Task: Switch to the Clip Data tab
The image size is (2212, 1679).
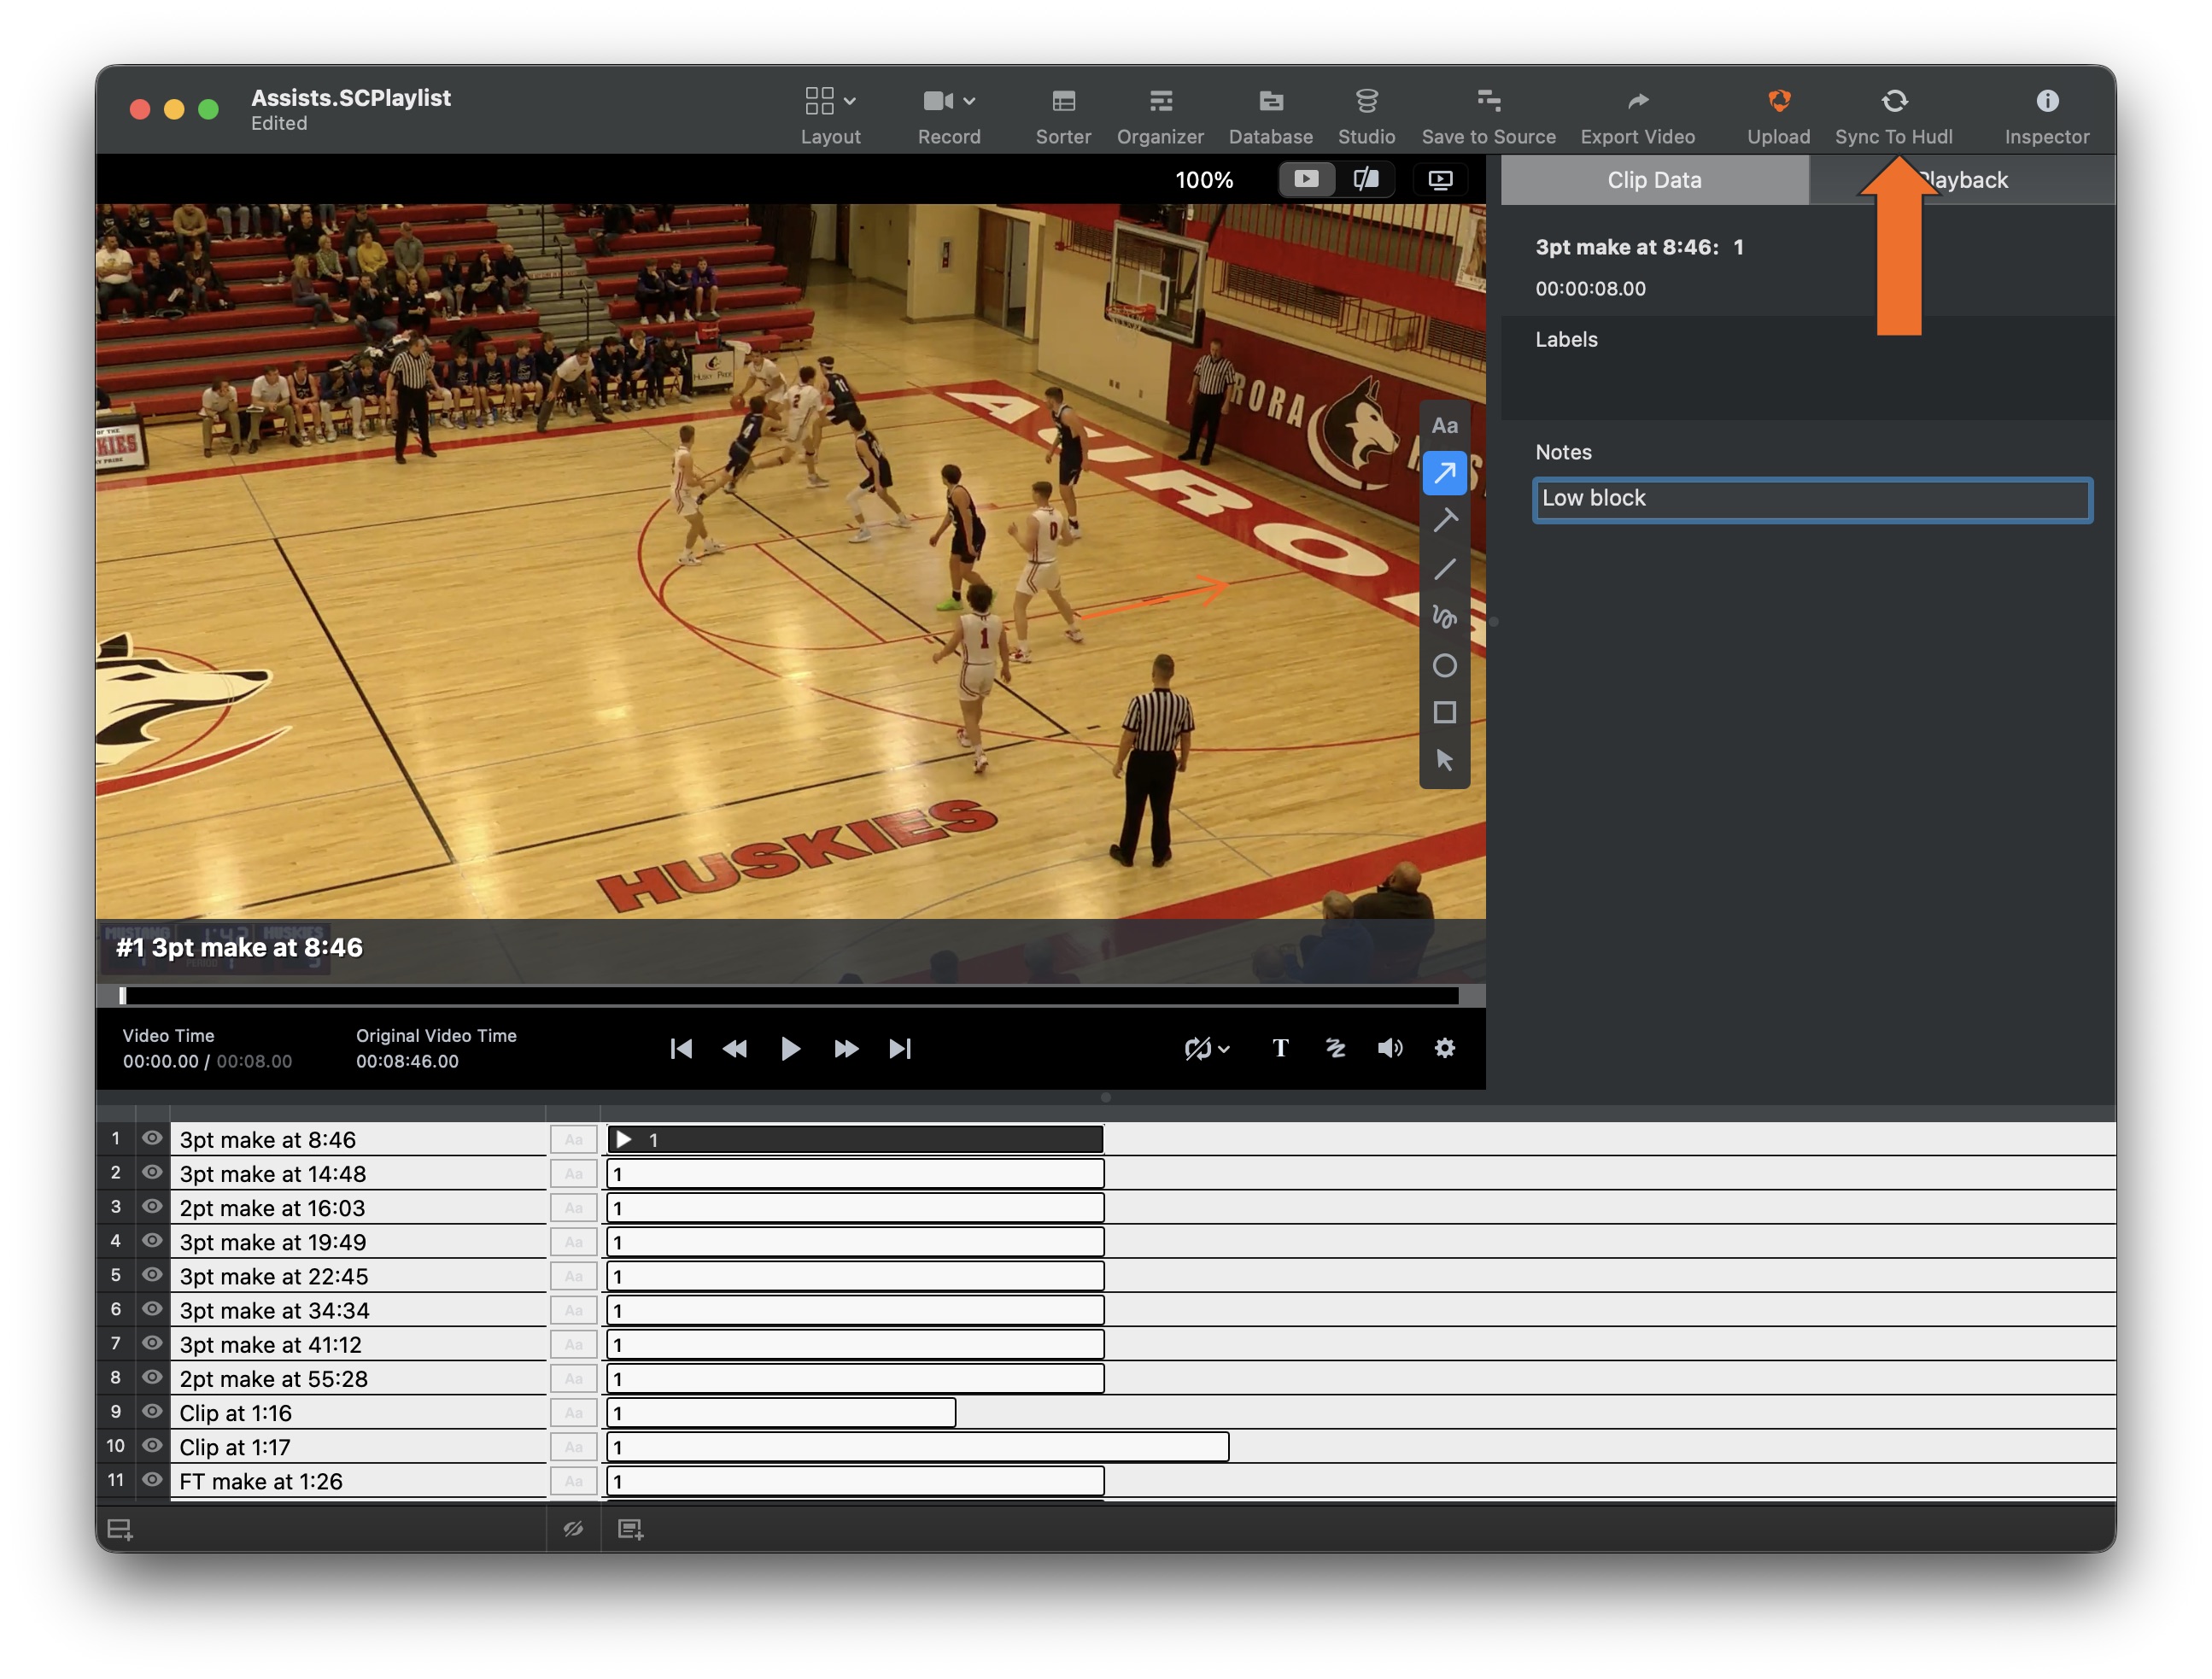Action: pos(1654,180)
